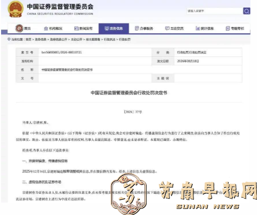Open the 统计信息 navigation tab
The height and width of the screenshot is (215, 257).
click(x=204, y=28)
